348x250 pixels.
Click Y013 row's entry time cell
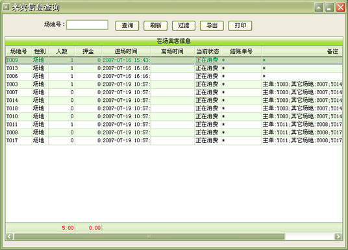point(126,68)
